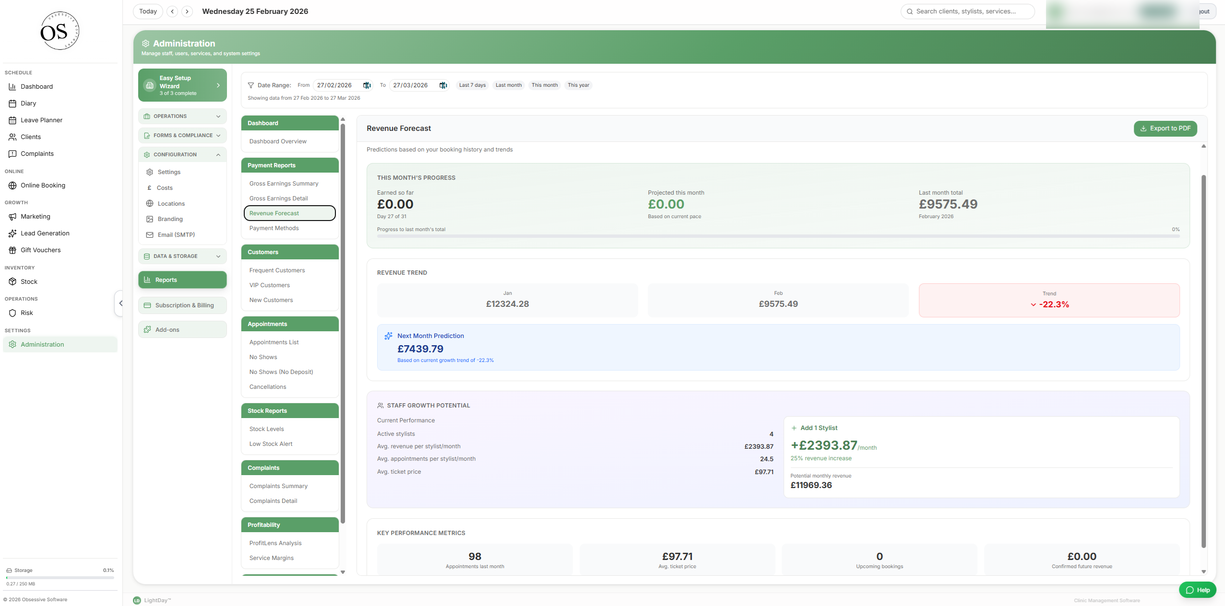Select This month range

[545, 85]
